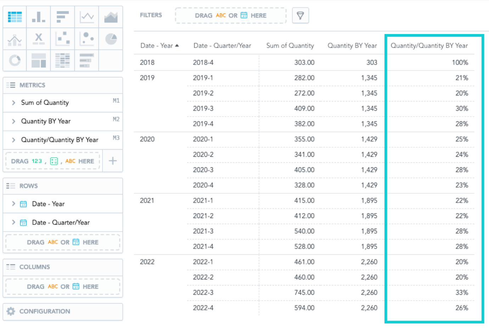Screen dimensions: 489x328
Task: Click the COLUMNS panel header
Action: [x=35, y=267]
